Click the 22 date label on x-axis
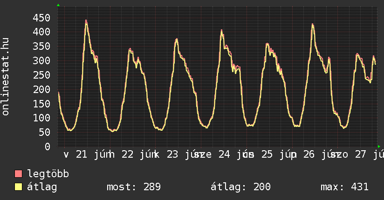 click(x=128, y=154)
